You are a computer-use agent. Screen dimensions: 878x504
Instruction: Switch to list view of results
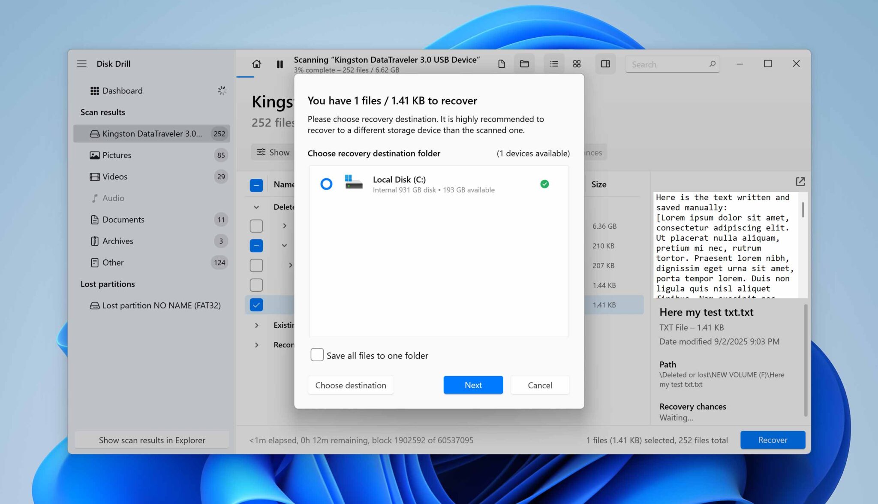[x=554, y=63]
